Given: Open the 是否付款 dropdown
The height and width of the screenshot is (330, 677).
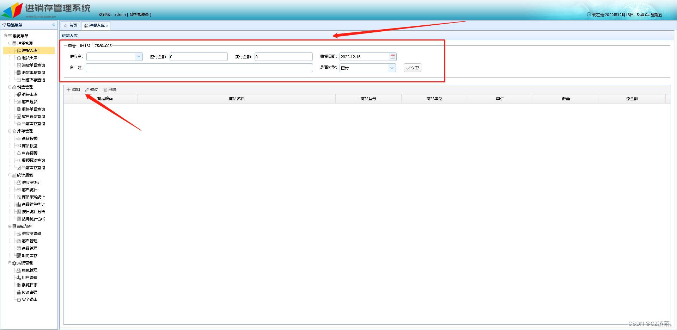Looking at the screenshot, I should pyautogui.click(x=392, y=68).
